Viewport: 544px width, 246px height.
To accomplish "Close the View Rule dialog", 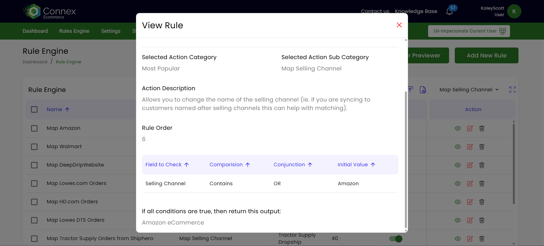I will (x=399, y=25).
